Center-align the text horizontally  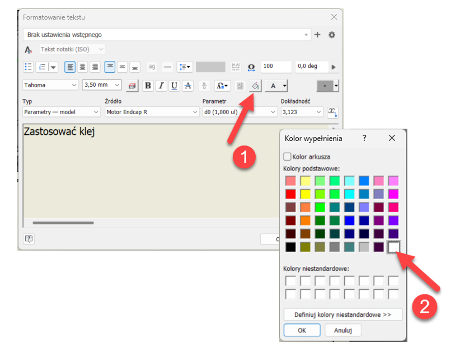click(x=82, y=67)
